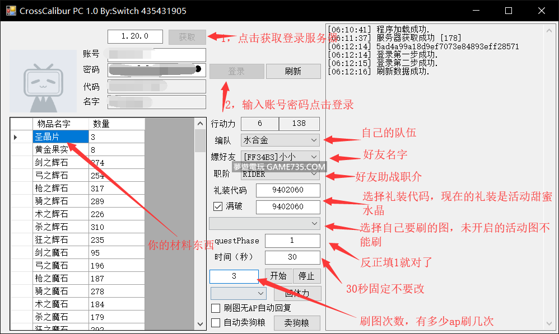
Task: Click the CrossCalibur app icon in title bar
Action: (x=11, y=11)
